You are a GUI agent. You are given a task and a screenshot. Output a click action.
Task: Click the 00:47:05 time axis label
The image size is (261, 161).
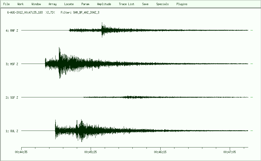pyautogui.click(x=230, y=152)
